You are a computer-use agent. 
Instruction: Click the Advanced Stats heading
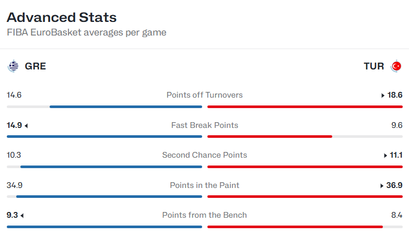pyautogui.click(x=62, y=17)
